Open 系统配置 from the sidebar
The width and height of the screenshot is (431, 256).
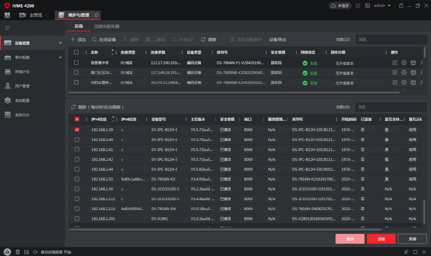tap(22, 101)
